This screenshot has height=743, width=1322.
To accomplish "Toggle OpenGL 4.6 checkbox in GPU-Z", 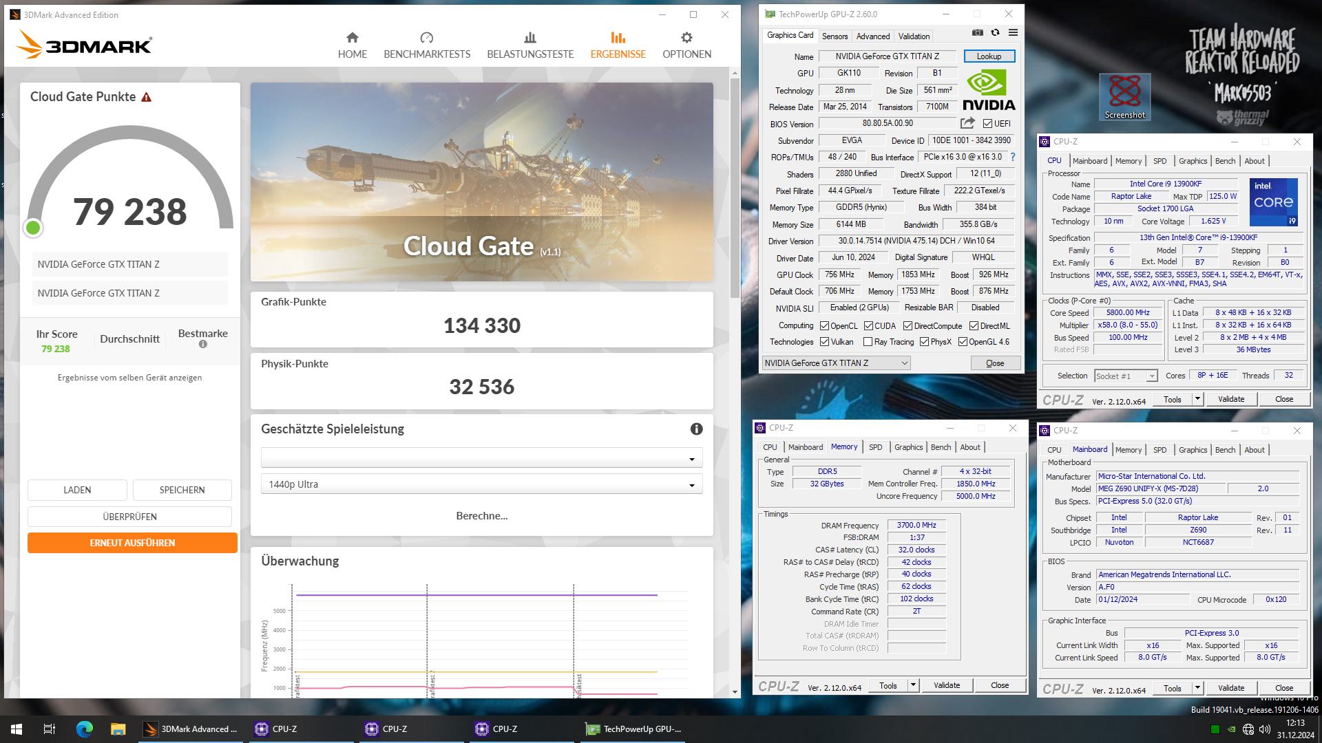I will click(963, 342).
